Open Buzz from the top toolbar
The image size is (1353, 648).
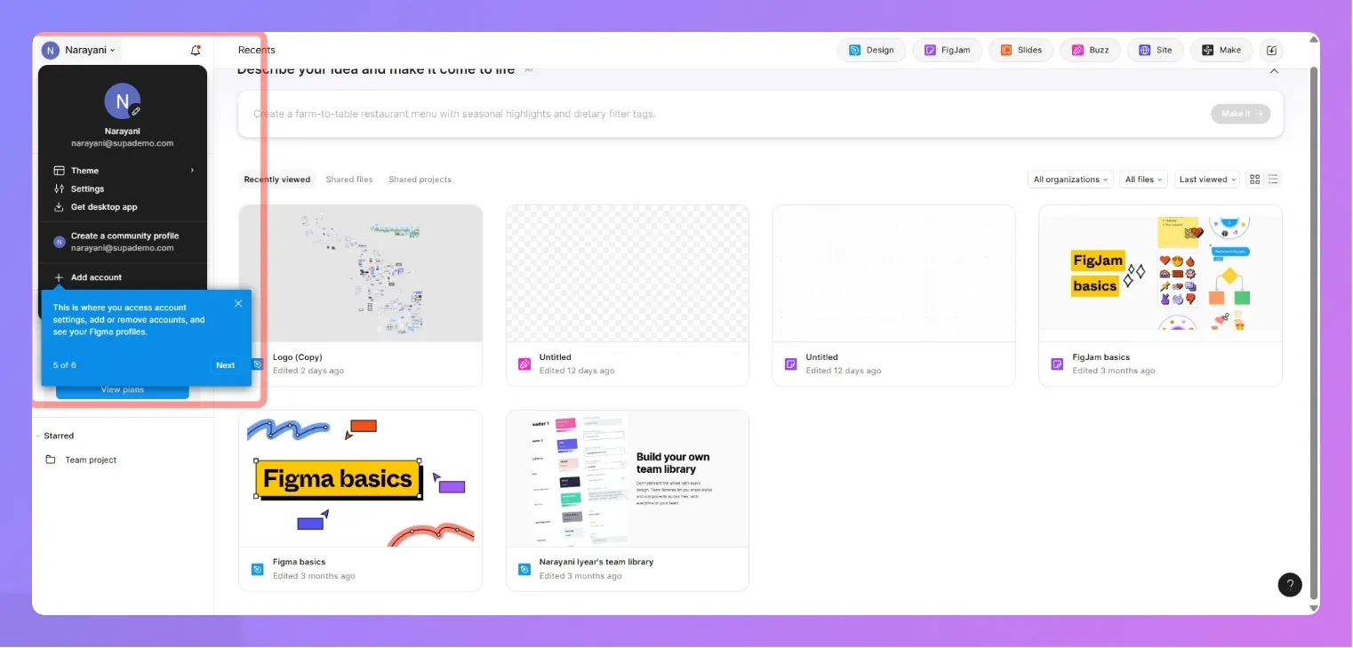click(x=1090, y=50)
